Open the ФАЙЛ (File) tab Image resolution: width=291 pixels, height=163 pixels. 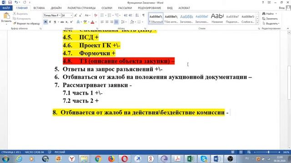(x=6, y=8)
